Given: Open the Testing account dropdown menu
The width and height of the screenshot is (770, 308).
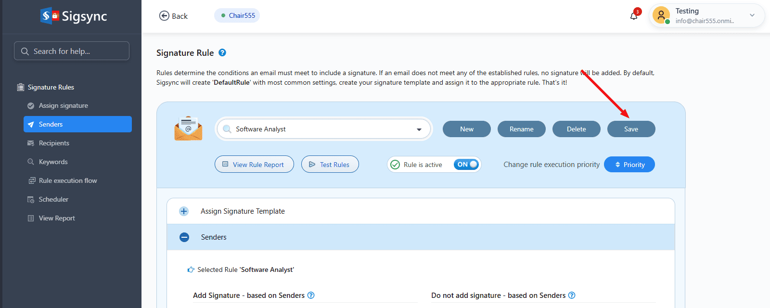Looking at the screenshot, I should pos(752,15).
